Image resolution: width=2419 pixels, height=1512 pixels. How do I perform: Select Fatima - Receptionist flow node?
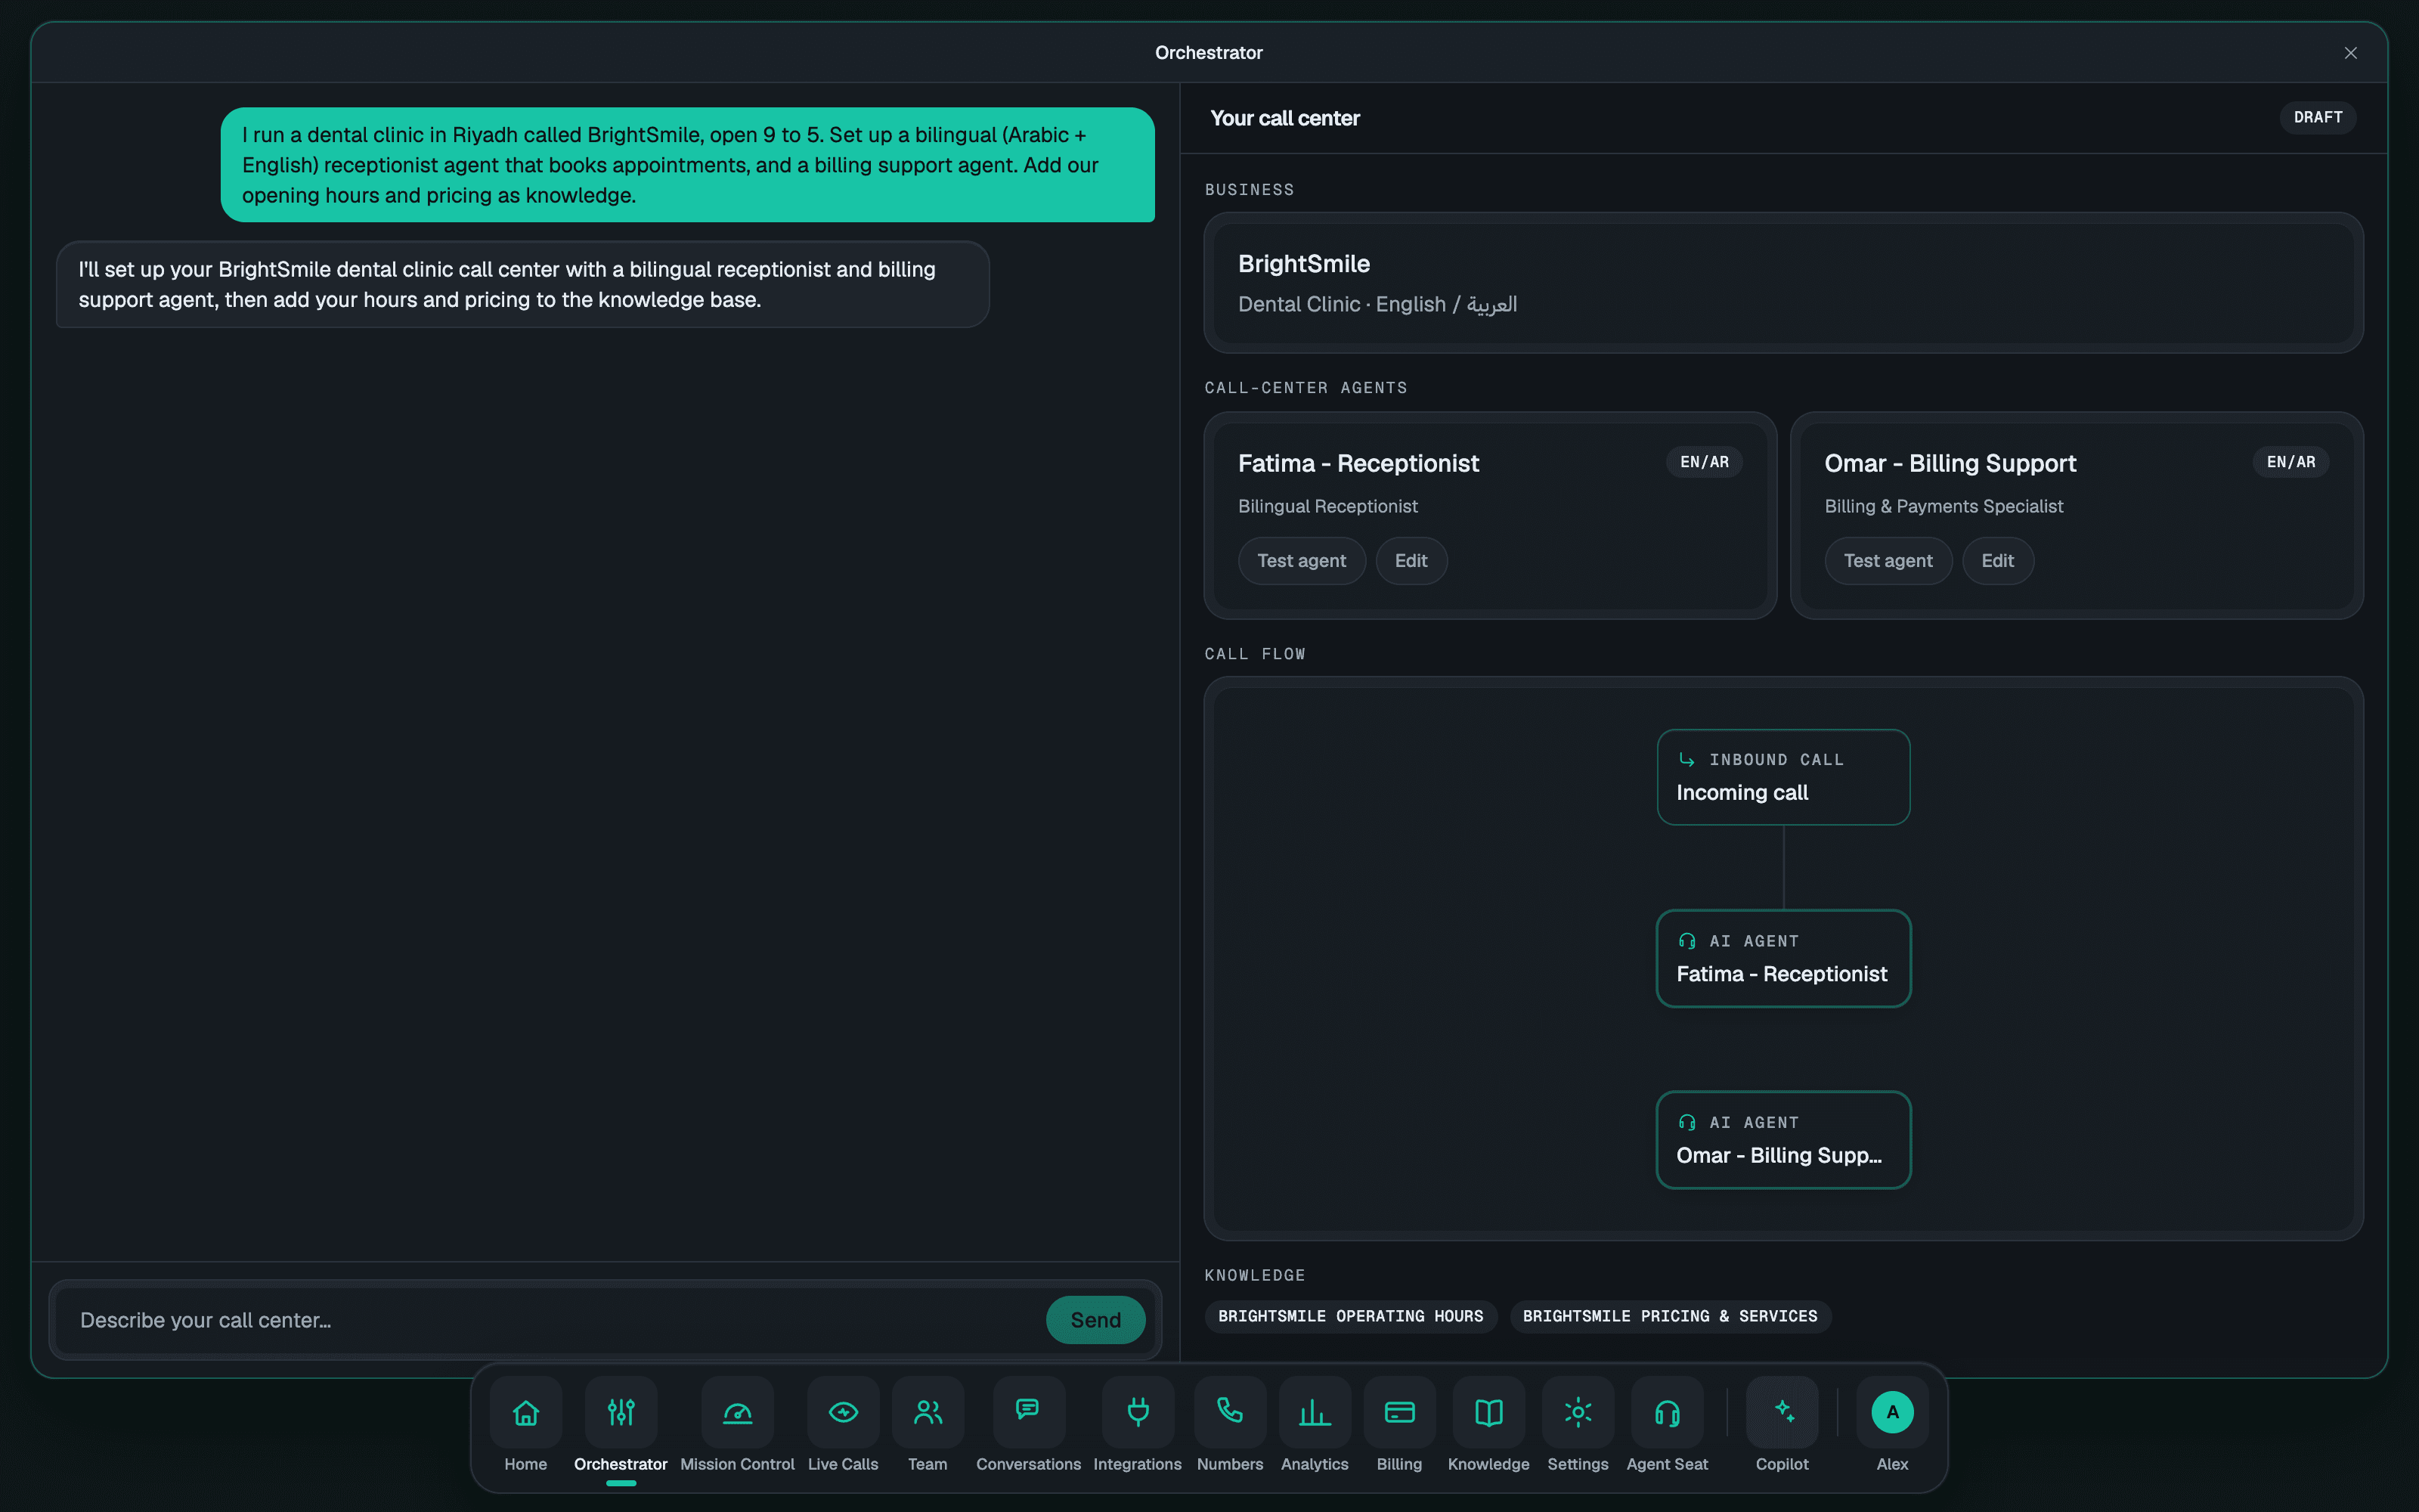tap(1783, 958)
